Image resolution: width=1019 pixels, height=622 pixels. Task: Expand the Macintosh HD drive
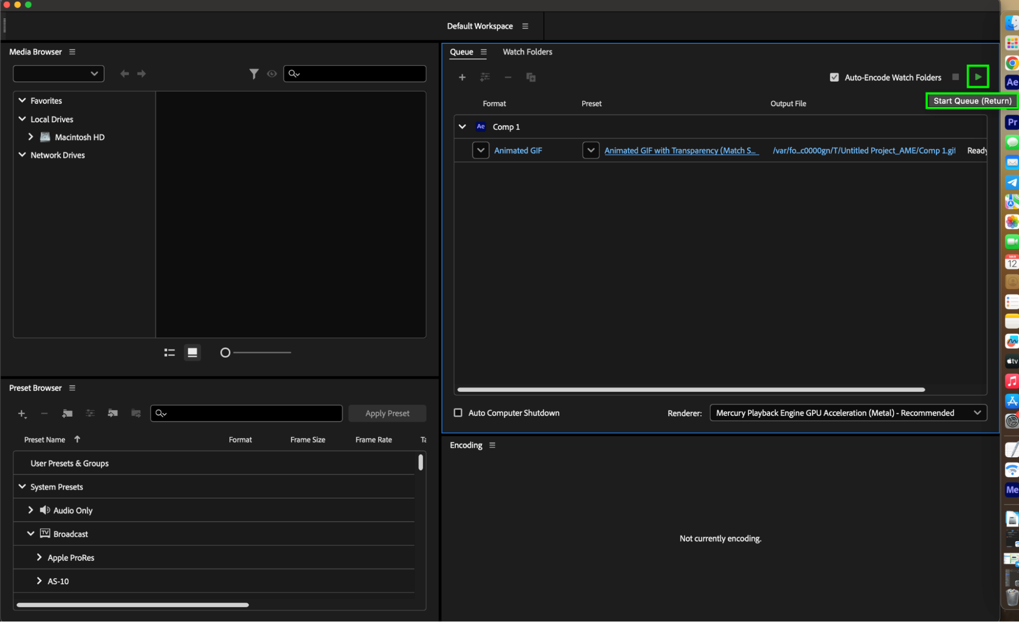coord(31,137)
